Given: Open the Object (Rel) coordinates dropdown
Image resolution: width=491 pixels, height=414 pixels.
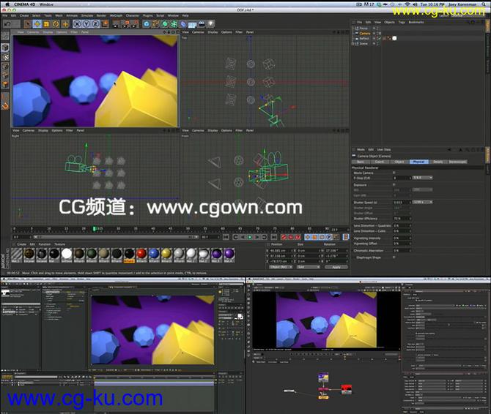Looking at the screenshot, I should (281, 267).
